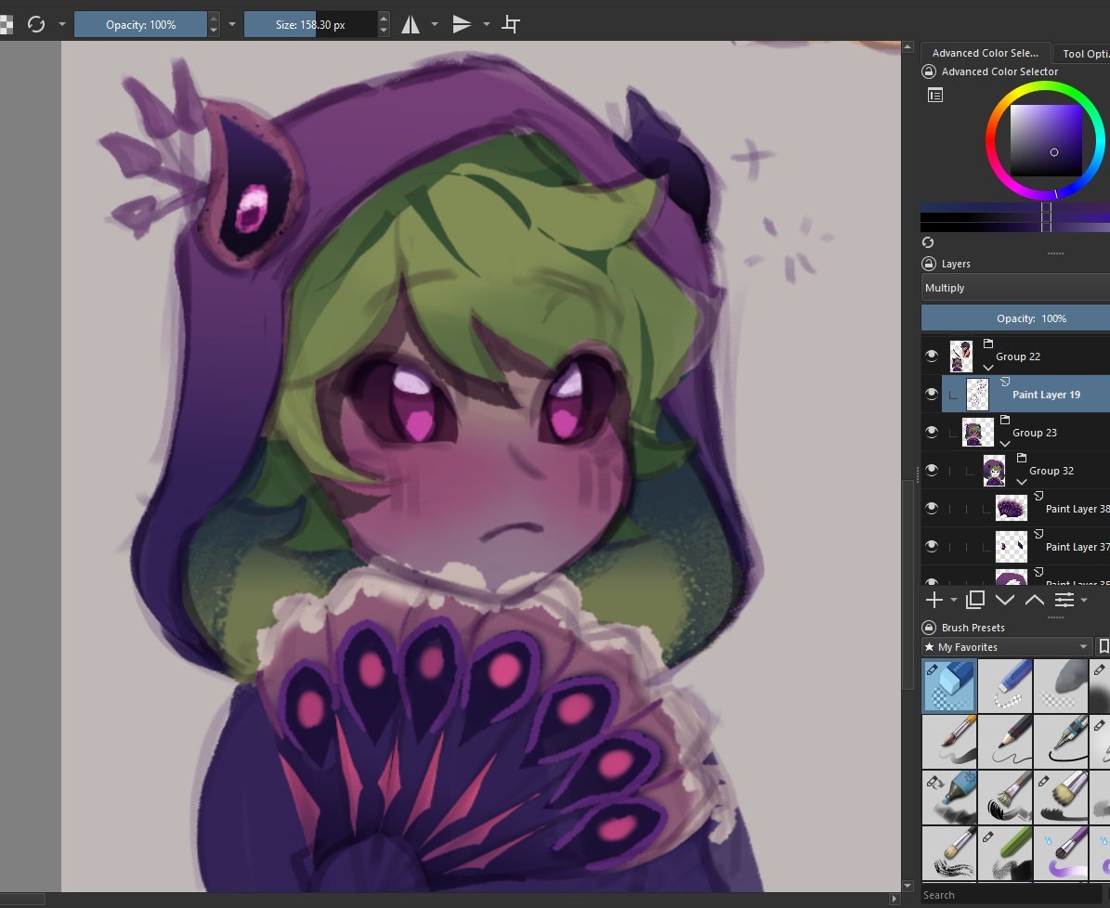The width and height of the screenshot is (1110, 908).
Task: Select the gray soft eraser brush preset
Action: point(1061,685)
